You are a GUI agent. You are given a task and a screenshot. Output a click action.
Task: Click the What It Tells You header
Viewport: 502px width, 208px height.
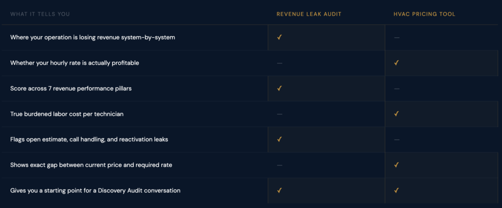(40, 14)
